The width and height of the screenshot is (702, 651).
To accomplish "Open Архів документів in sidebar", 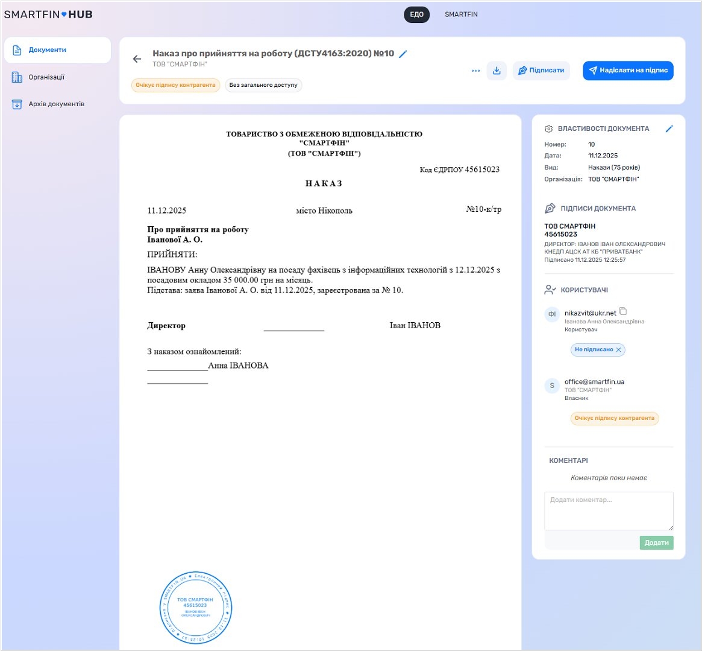I will [57, 104].
